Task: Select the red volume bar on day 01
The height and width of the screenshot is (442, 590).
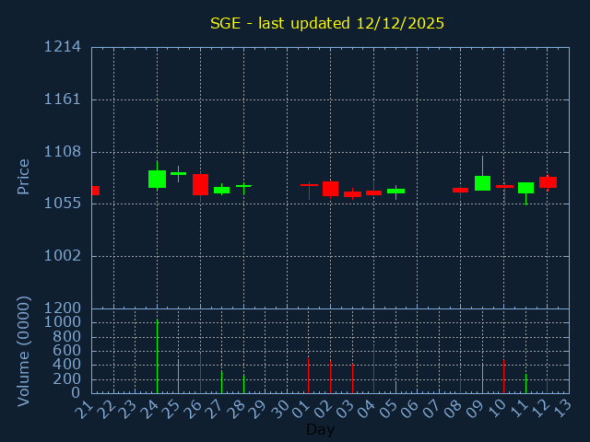Action: click(x=308, y=375)
